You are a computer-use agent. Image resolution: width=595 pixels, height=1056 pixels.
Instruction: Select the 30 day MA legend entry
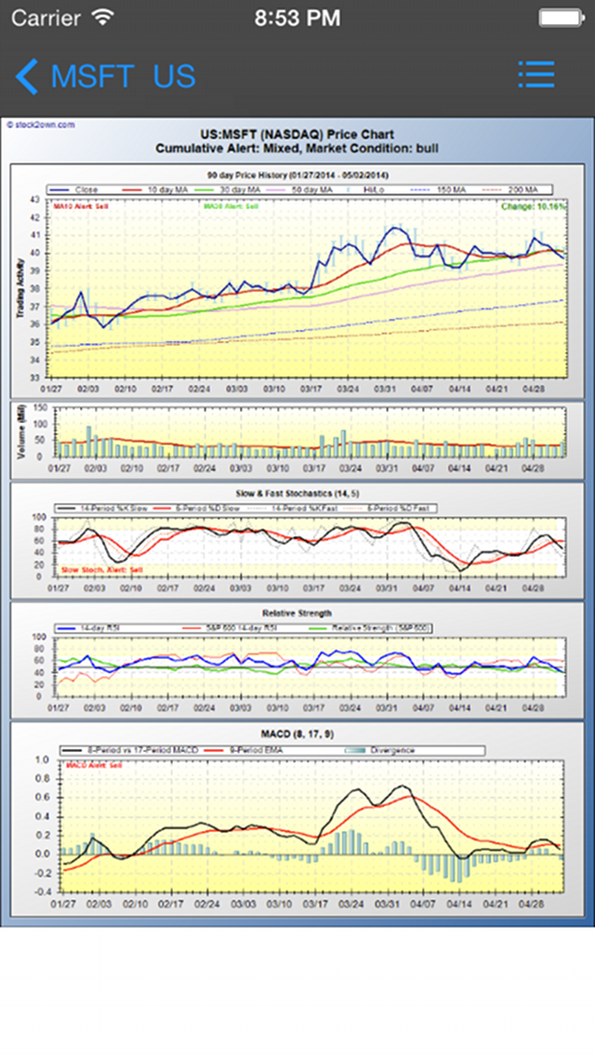[x=227, y=190]
